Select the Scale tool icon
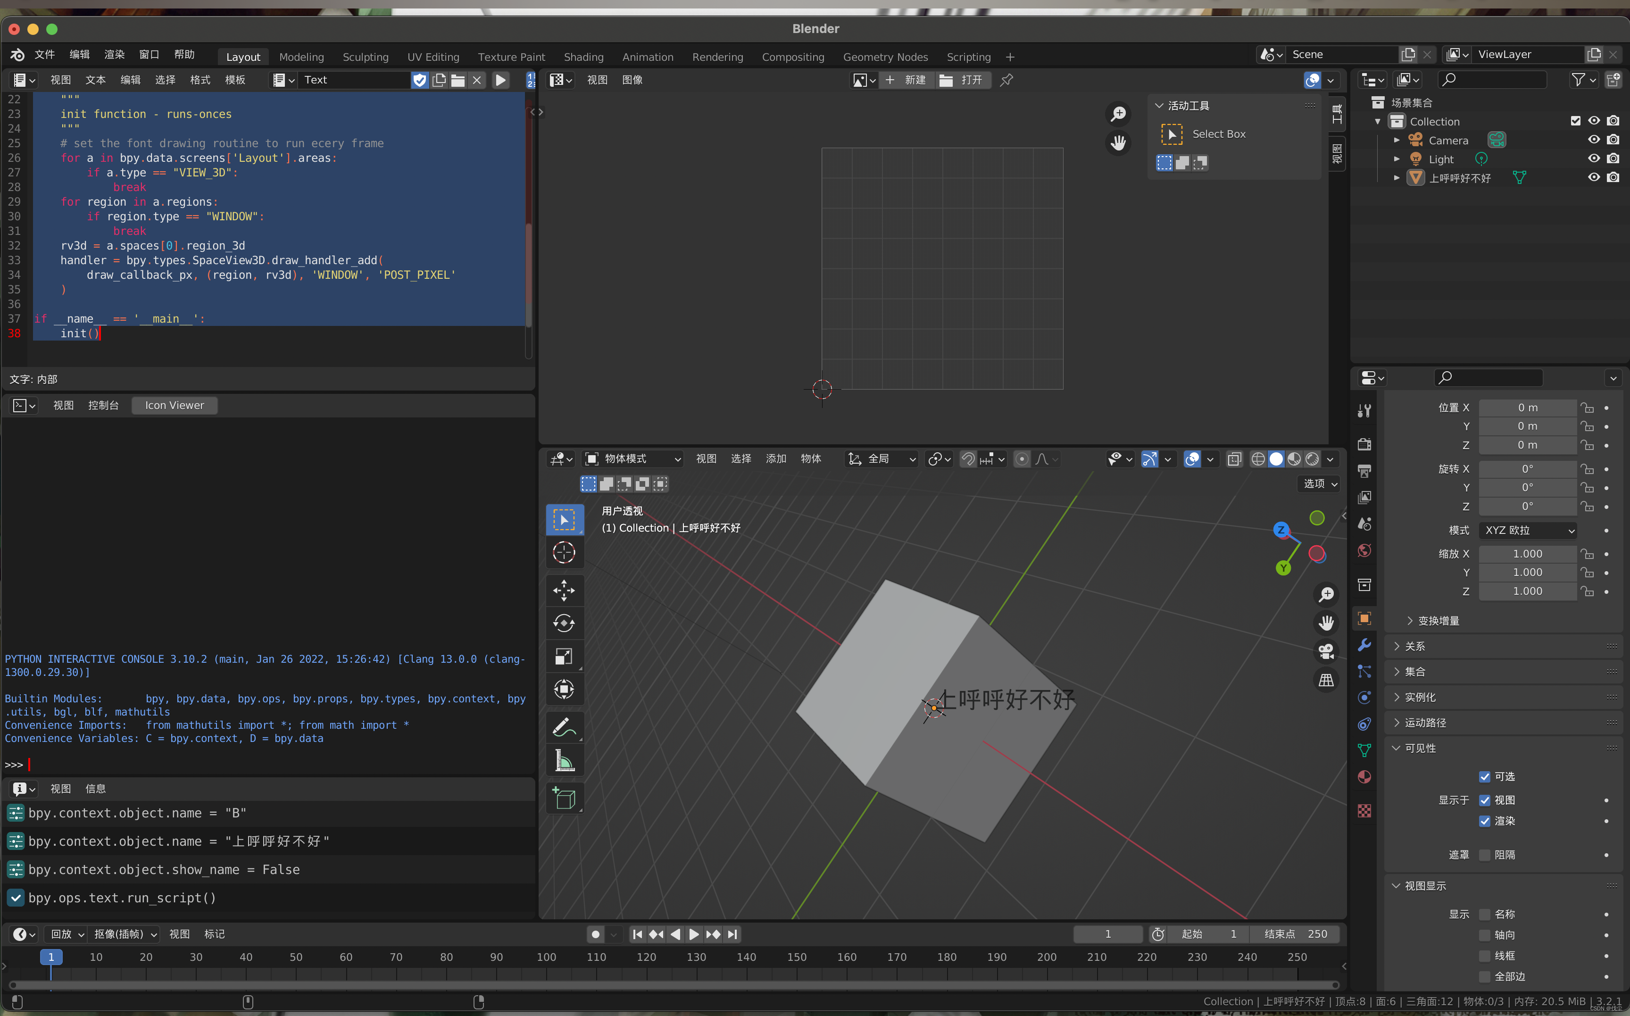The image size is (1630, 1016). (x=564, y=657)
